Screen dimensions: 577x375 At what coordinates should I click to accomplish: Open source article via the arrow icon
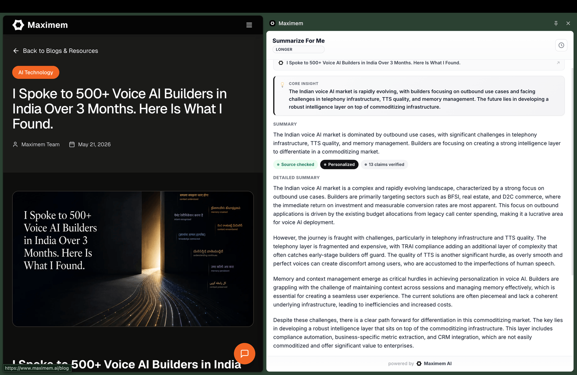pyautogui.click(x=558, y=63)
